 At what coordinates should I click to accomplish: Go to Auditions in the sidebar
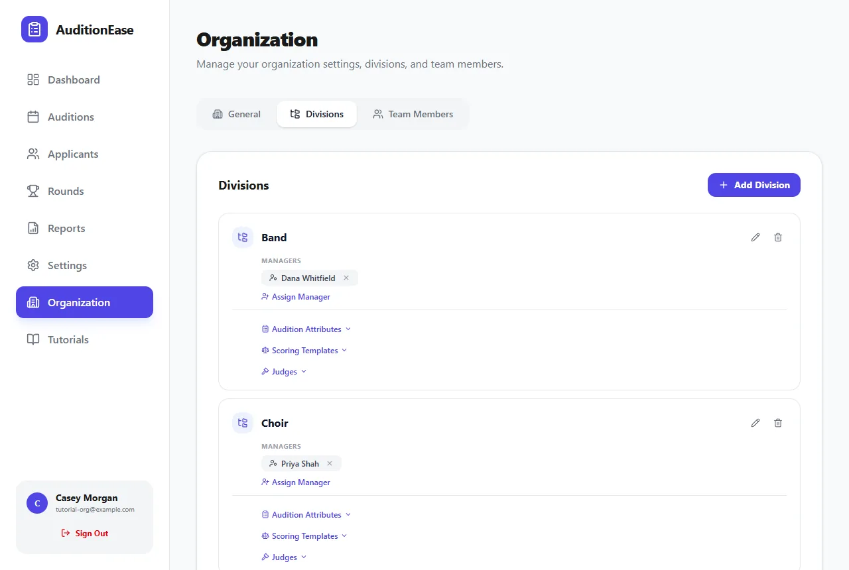pyautogui.click(x=84, y=117)
